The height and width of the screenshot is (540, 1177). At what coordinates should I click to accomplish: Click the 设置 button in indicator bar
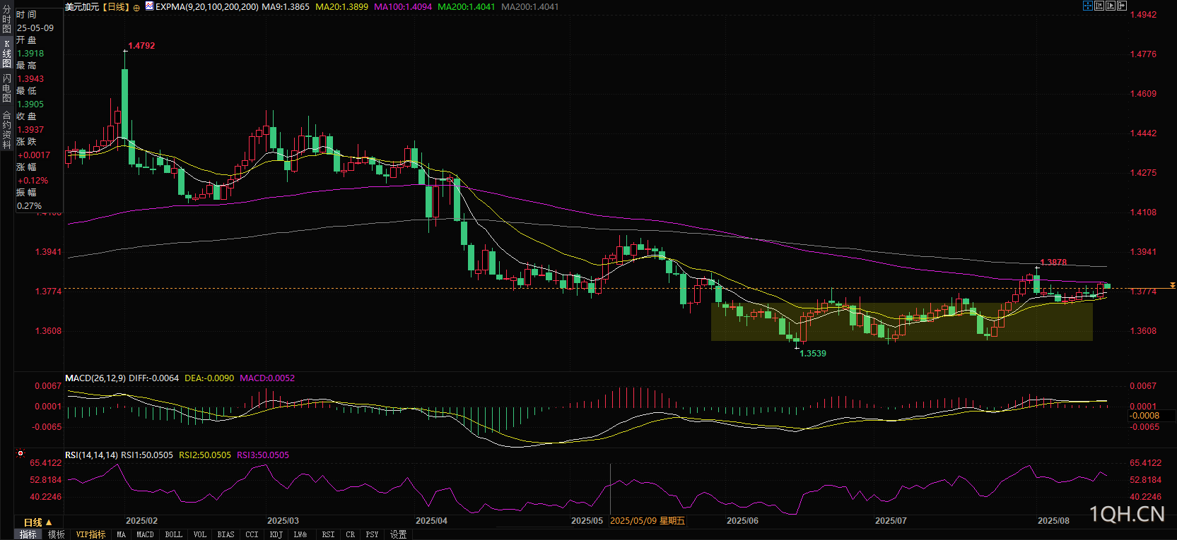coord(398,534)
